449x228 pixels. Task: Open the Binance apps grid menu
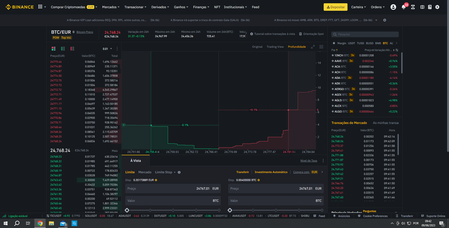point(40,7)
